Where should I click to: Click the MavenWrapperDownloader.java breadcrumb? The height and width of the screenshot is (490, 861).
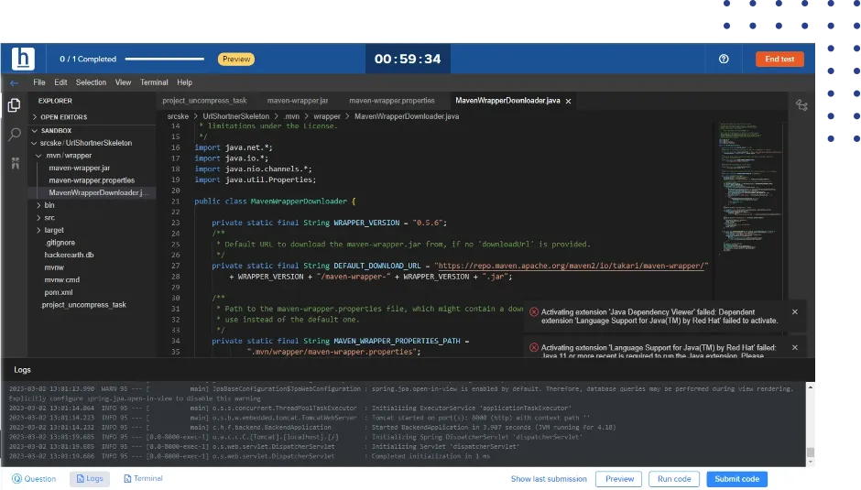click(407, 116)
